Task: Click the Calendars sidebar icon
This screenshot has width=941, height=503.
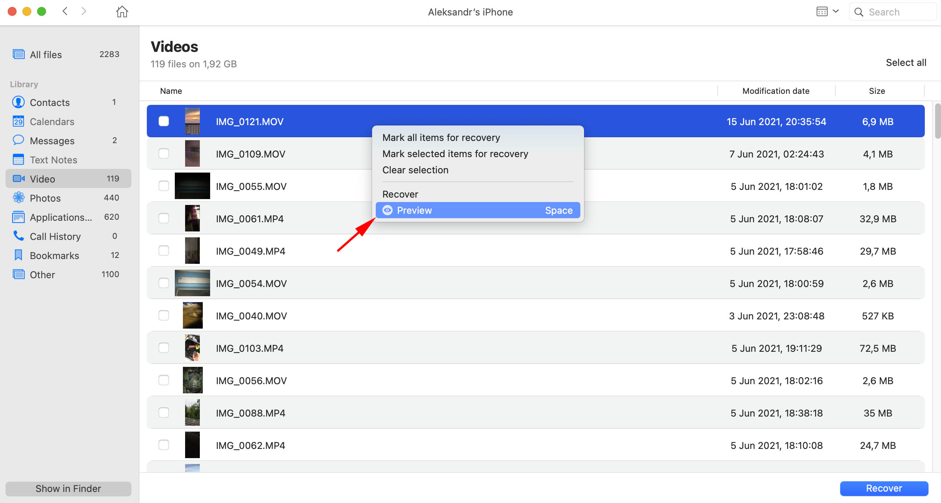Action: 19,121
